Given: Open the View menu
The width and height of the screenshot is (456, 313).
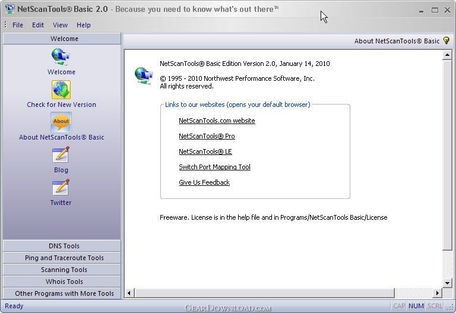Looking at the screenshot, I should 60,25.
